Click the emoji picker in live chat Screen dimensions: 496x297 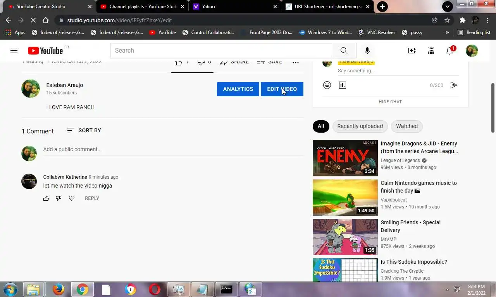pyautogui.click(x=327, y=85)
